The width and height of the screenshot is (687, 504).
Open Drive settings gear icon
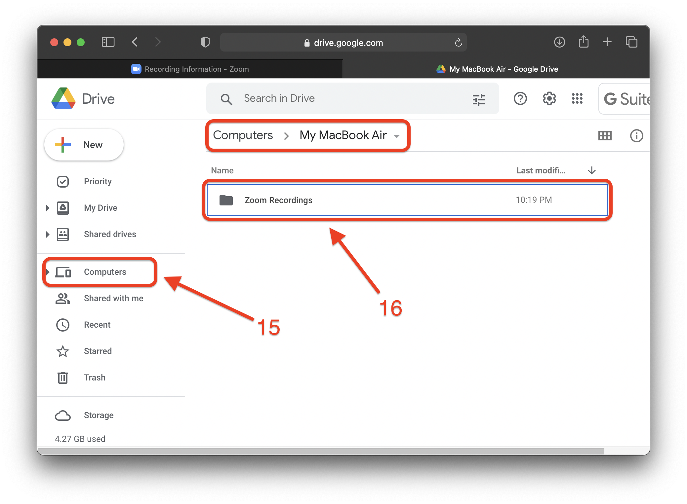tap(549, 98)
